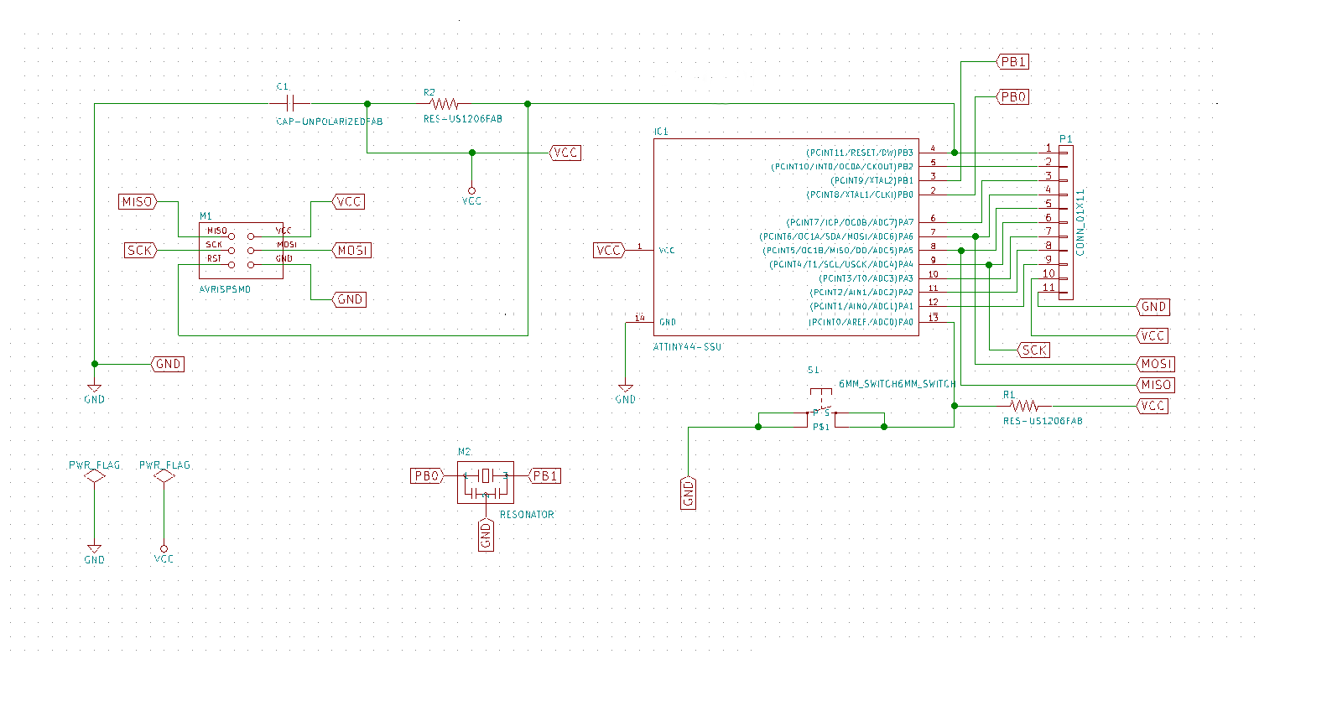The image size is (1332, 711).
Task: Select the PB0 label beside the resonator
Action: click(x=428, y=476)
